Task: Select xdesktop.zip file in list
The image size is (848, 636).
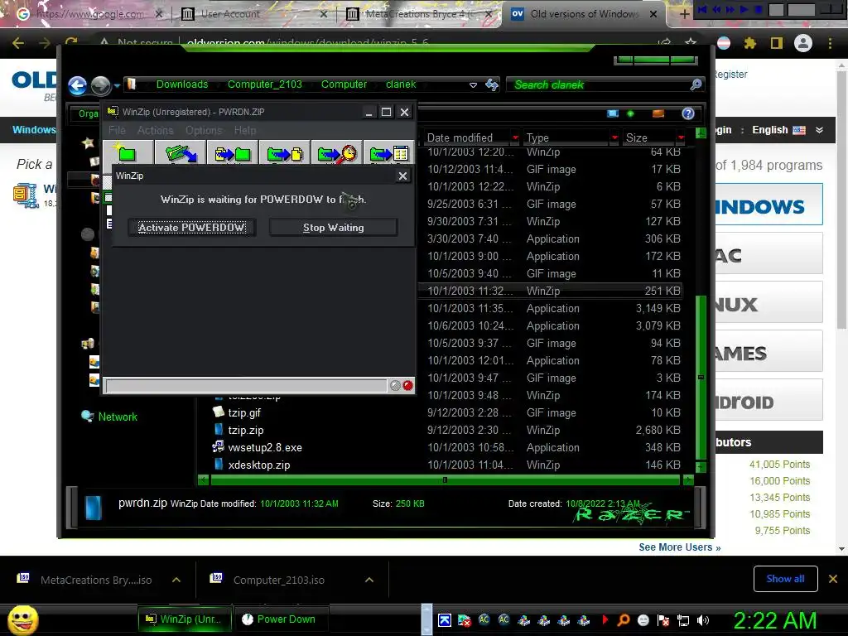Action: click(x=258, y=465)
